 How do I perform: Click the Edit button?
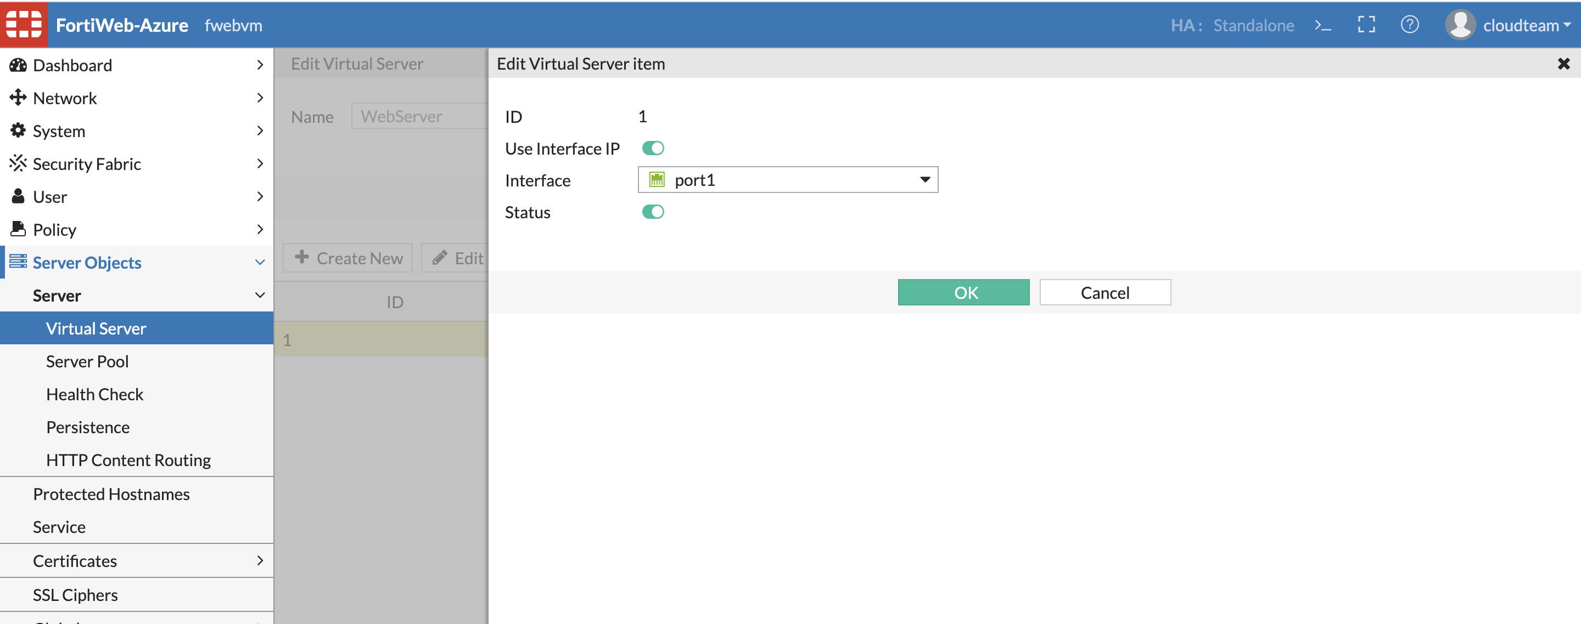click(x=456, y=258)
